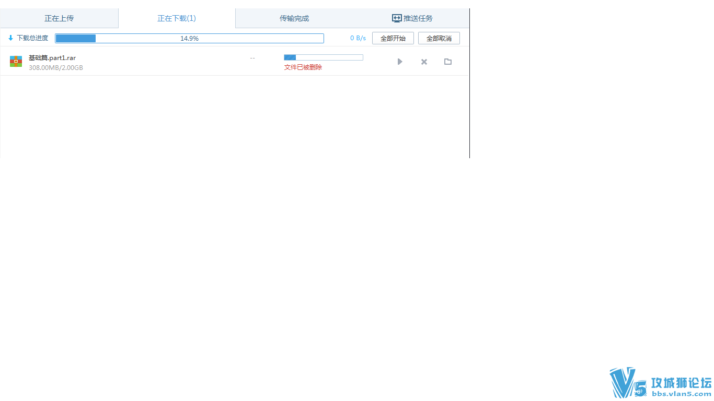714x401 pixels.
Task: Click the 0 B/s speed indicator
Action: (358, 38)
